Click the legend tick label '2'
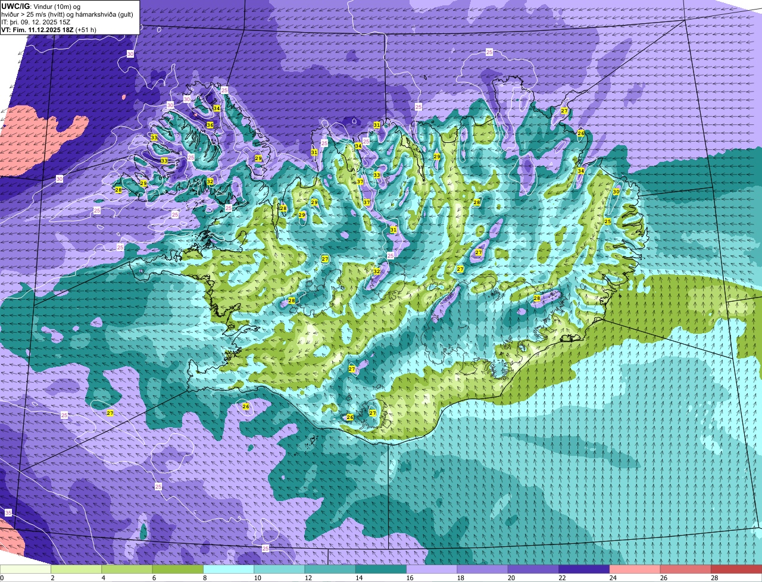 point(52,578)
